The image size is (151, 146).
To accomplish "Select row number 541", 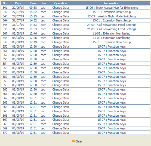I will [x=5, y=8].
